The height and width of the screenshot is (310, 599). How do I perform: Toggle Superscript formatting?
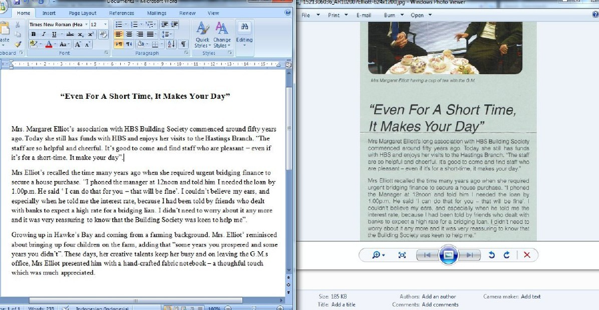pos(91,34)
